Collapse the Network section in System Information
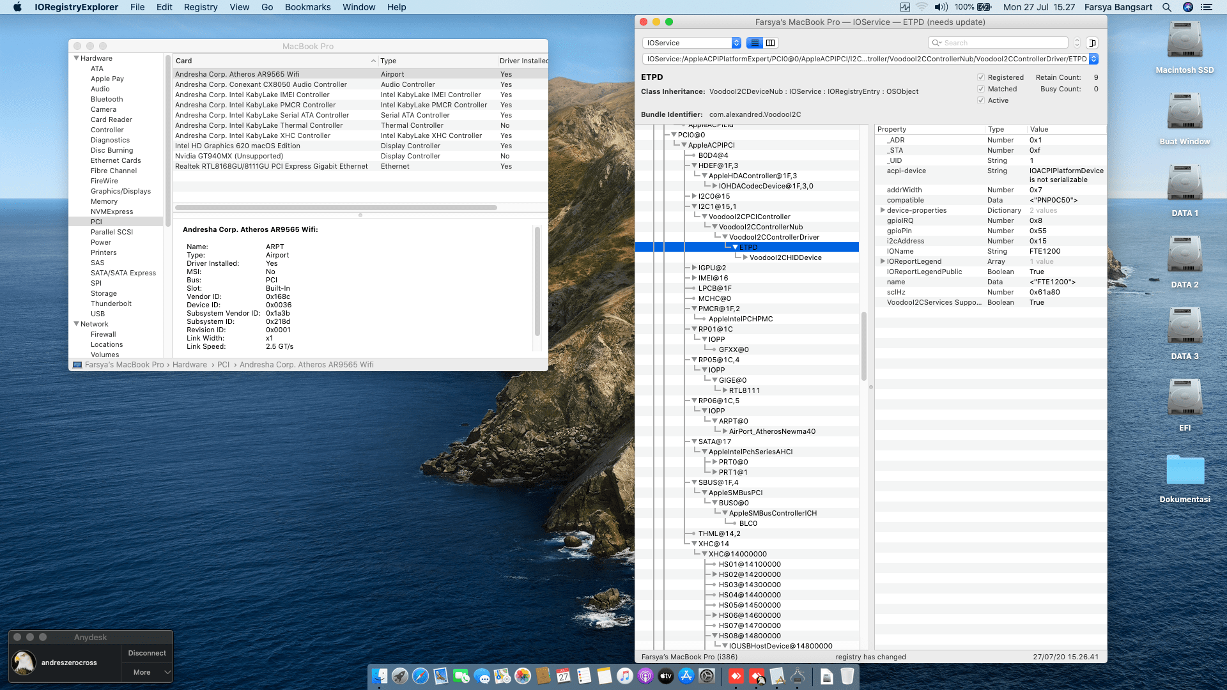The image size is (1227, 690). click(77, 324)
